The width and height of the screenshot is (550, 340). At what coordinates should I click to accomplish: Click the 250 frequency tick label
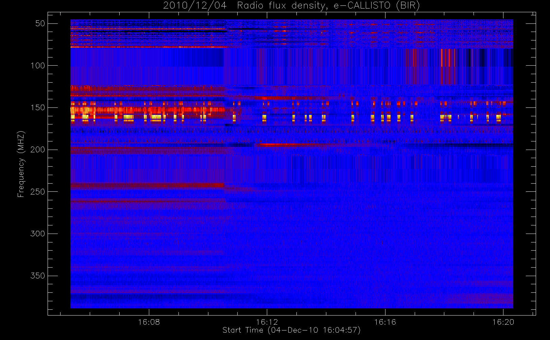point(38,192)
